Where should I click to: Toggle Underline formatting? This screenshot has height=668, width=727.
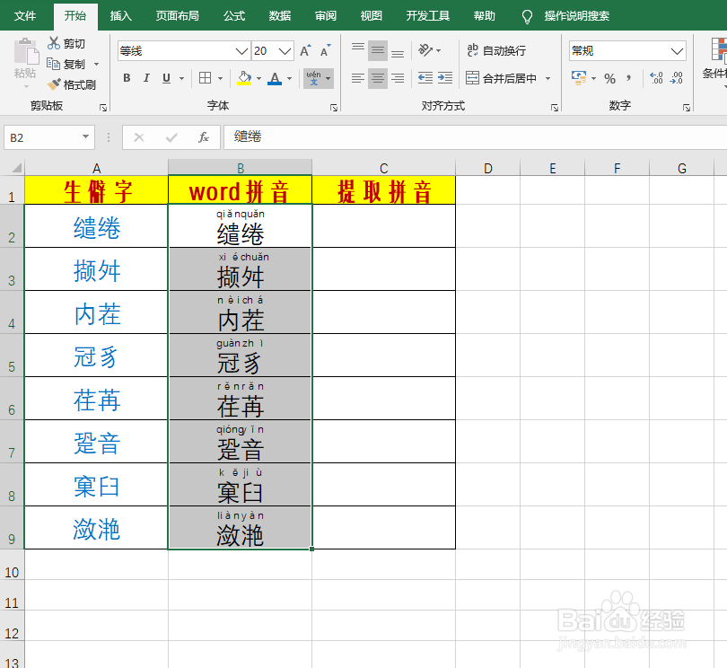click(167, 78)
